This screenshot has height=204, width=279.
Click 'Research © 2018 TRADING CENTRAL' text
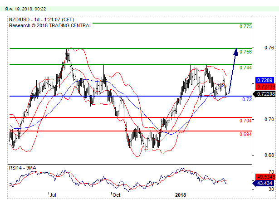(x=50, y=25)
